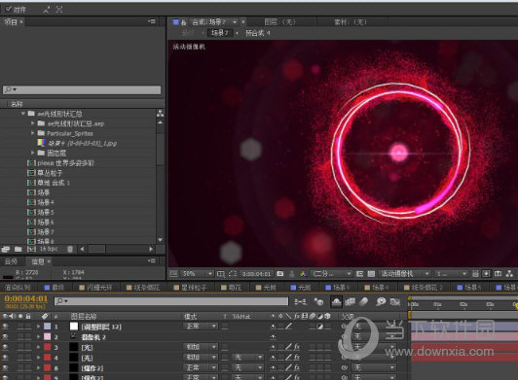Image resolution: width=518 pixels, height=380 pixels.
Task: Open the composition flowchart icon in viewer
Action: [509, 274]
